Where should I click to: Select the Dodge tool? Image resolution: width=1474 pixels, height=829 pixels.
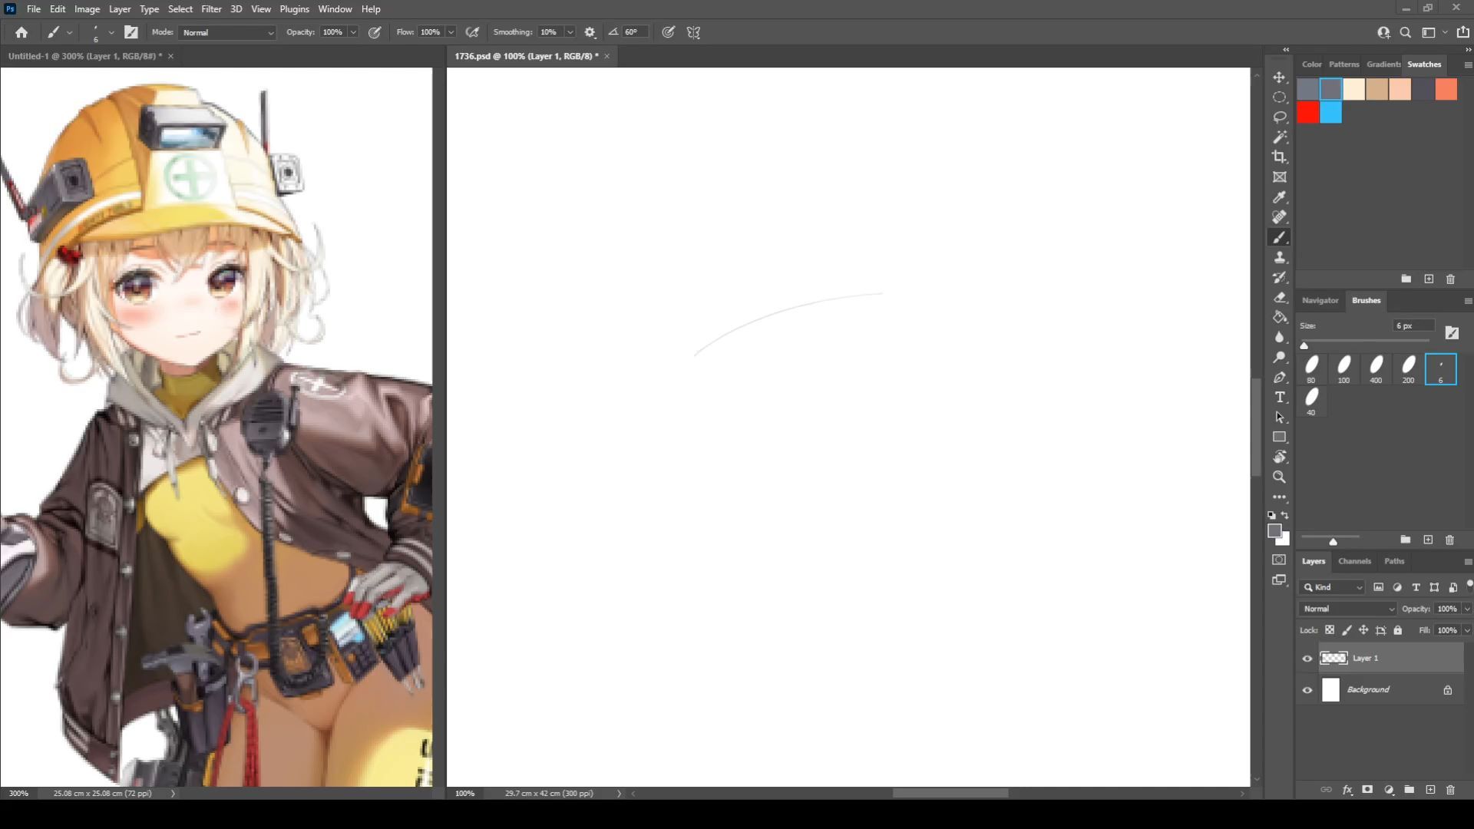point(1279,357)
